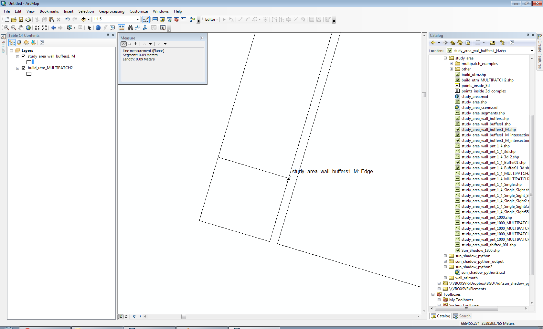Open the Geoprocessing menu
The height and width of the screenshot is (329, 543).
coord(112,11)
